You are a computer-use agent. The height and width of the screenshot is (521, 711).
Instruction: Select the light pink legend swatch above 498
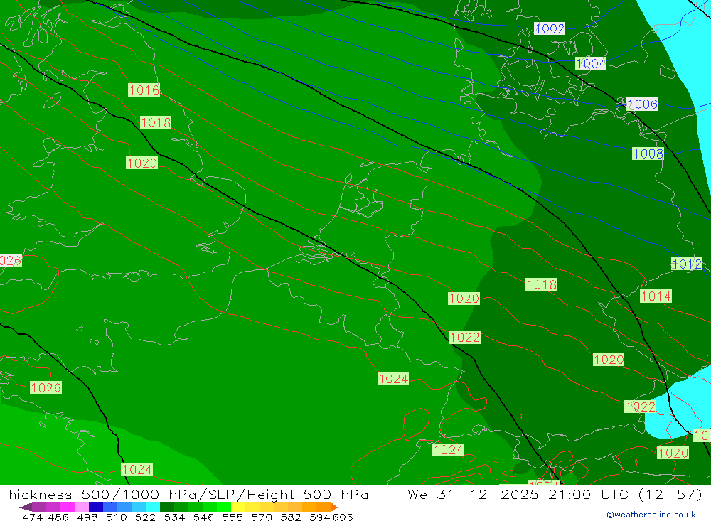pyautogui.click(x=82, y=507)
